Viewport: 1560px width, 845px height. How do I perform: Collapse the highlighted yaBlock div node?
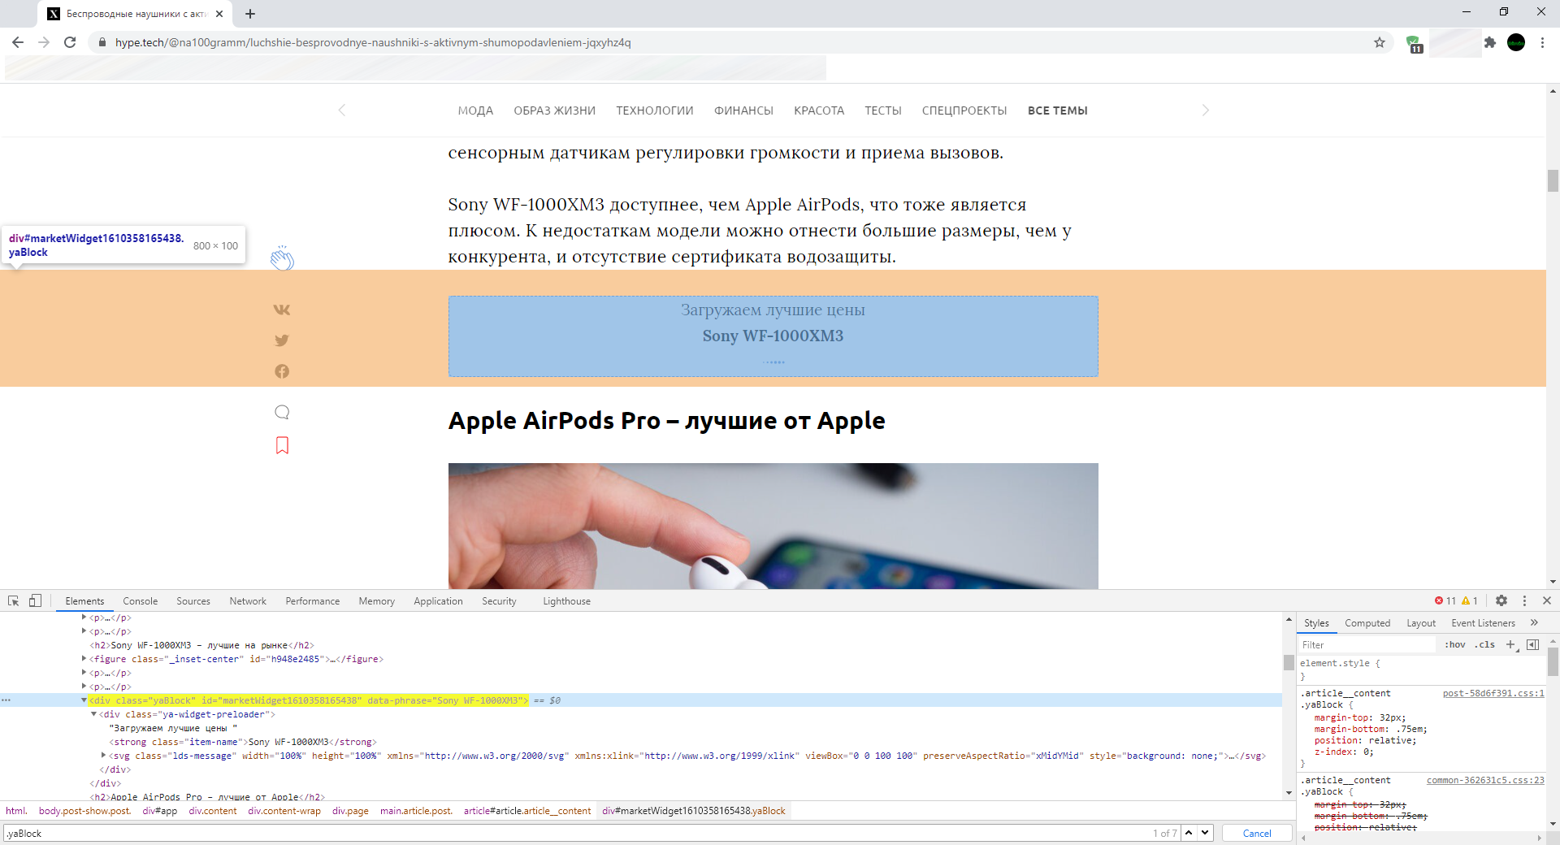84,700
